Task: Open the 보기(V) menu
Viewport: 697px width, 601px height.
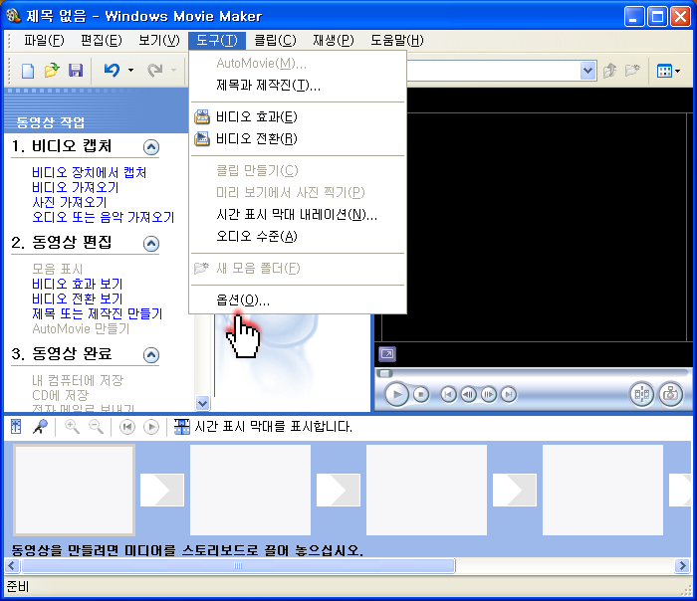Action: point(158,41)
